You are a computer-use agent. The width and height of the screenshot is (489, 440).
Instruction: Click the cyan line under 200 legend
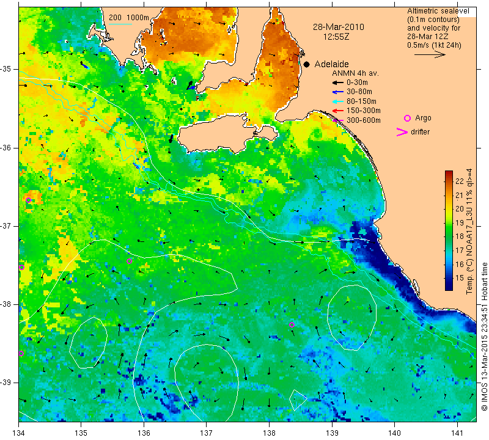point(120,24)
